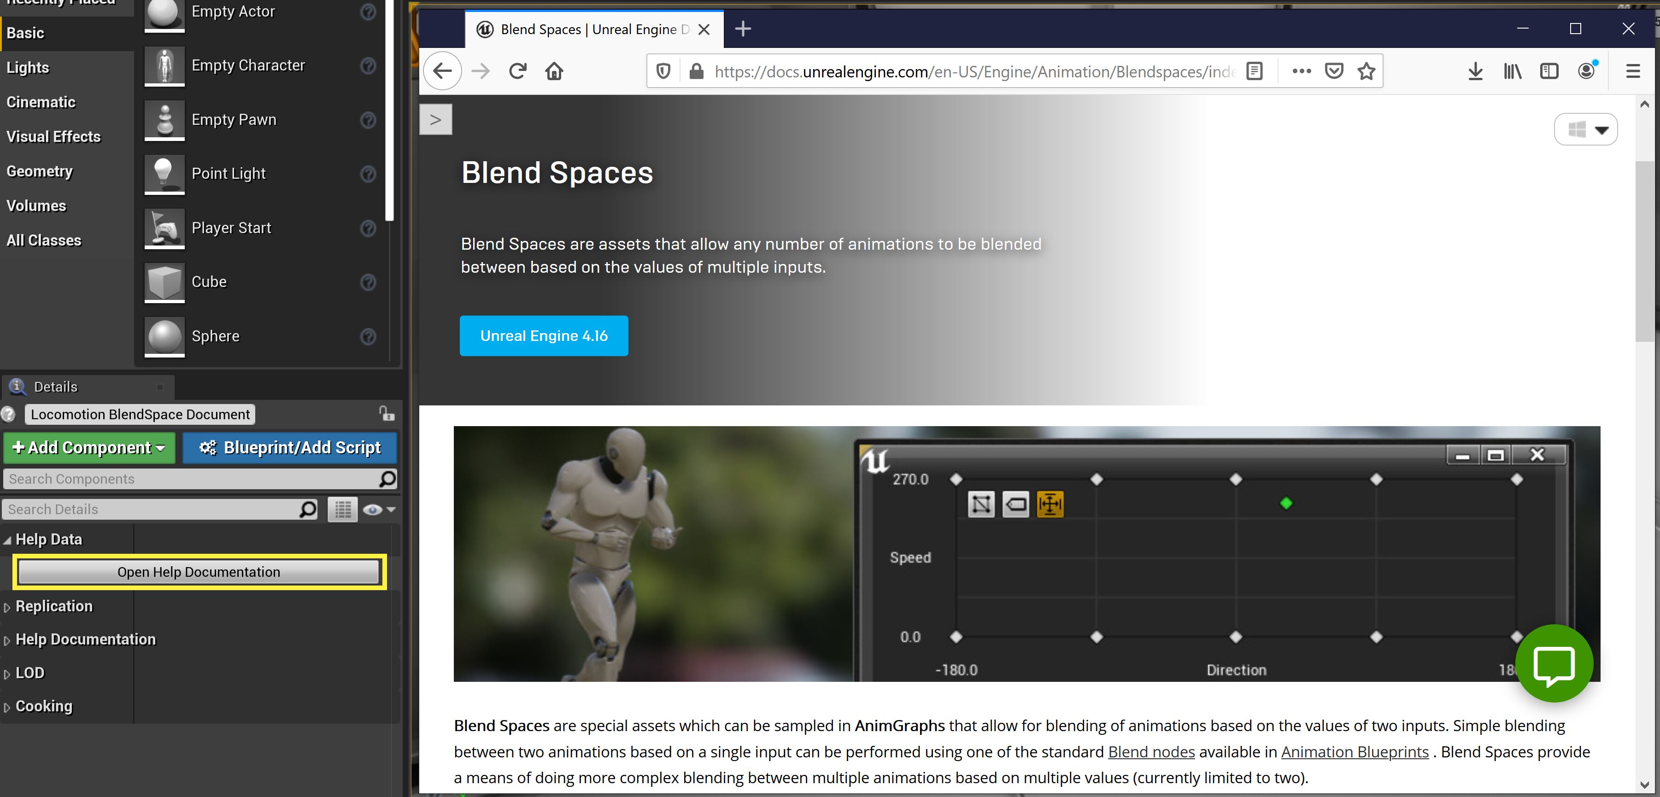Click Open Help Documentation button
The height and width of the screenshot is (797, 1660).
[x=199, y=572]
